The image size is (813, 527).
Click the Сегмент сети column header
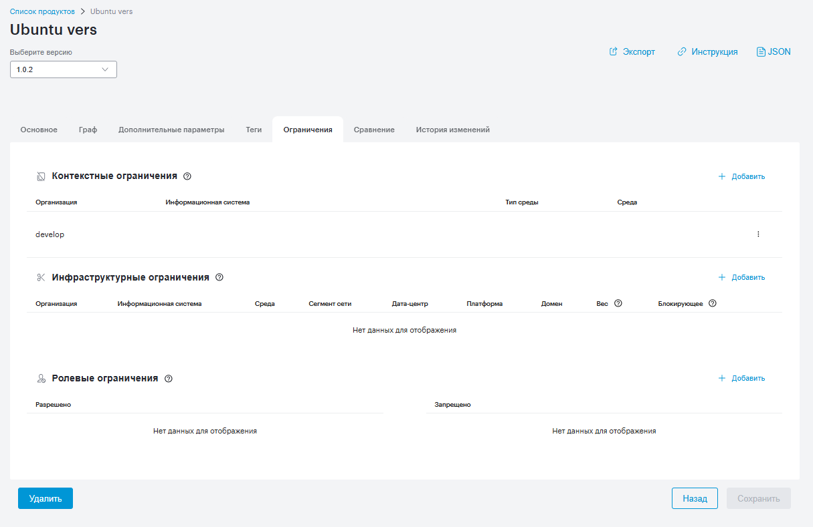[330, 303]
